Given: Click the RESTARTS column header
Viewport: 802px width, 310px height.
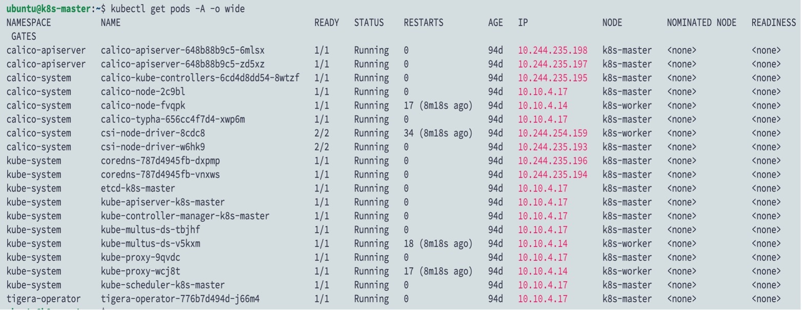Looking at the screenshot, I should coord(424,23).
